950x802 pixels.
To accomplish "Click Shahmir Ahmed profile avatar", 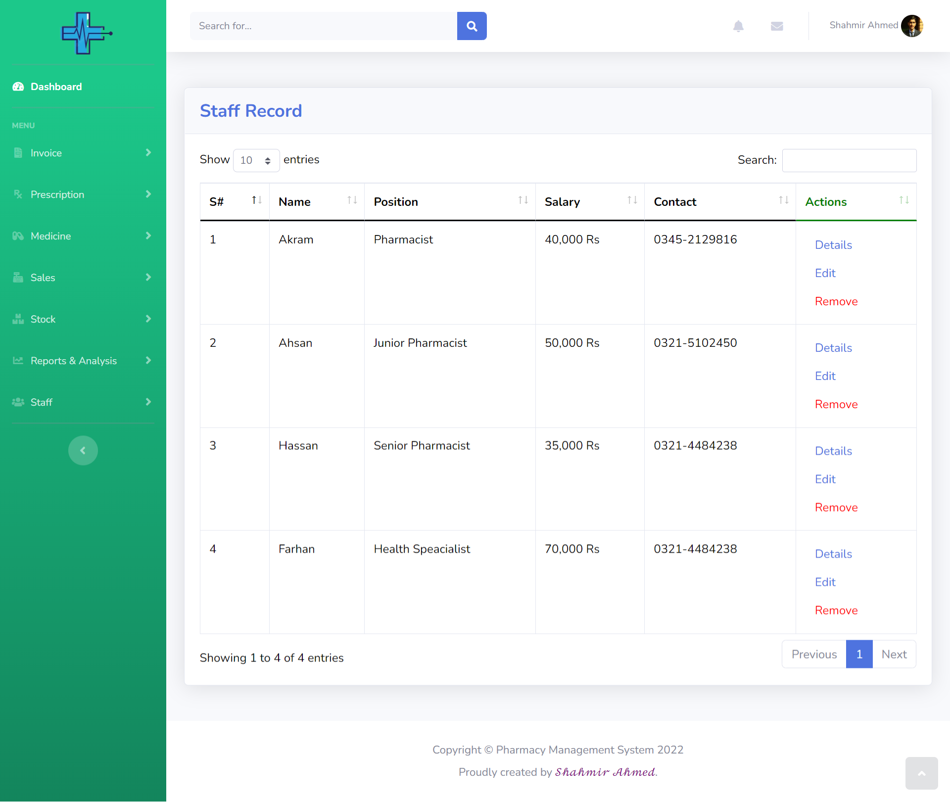I will (x=912, y=26).
